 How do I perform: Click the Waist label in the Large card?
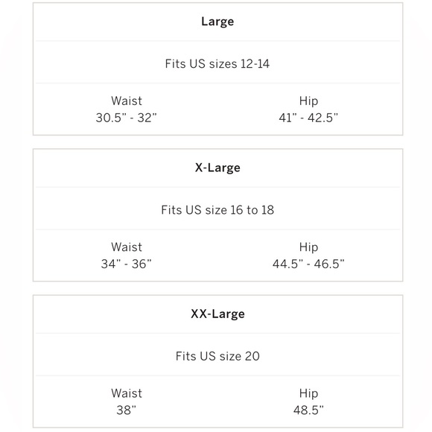(127, 101)
